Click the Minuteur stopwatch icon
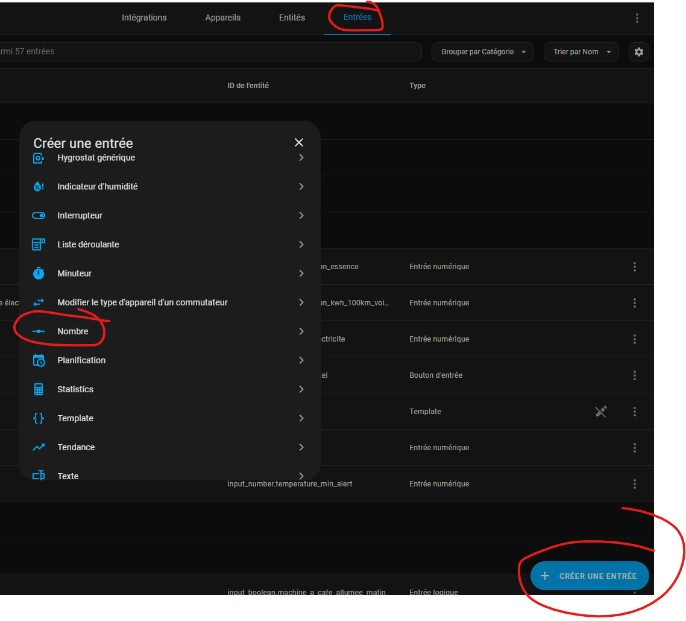Viewport: 686px width, 621px height. click(x=39, y=273)
